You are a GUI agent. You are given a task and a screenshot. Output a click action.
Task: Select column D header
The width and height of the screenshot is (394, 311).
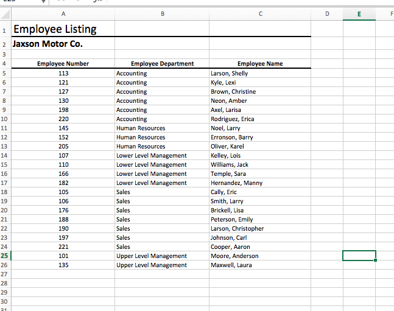[327, 14]
